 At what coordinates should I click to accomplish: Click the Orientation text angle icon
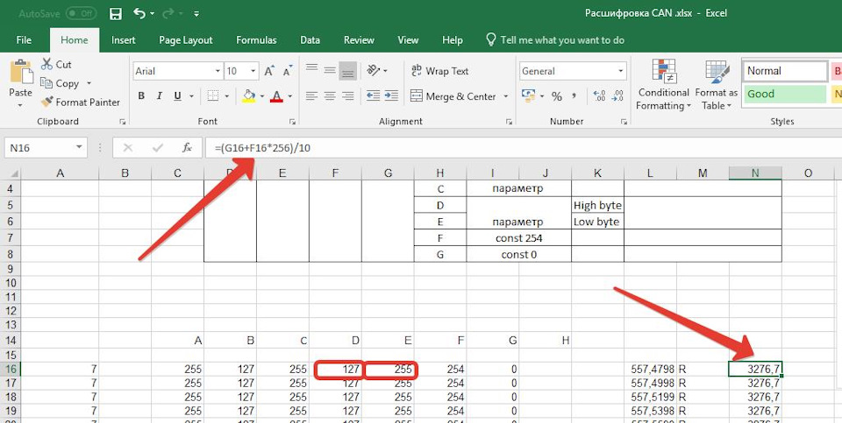coord(374,70)
